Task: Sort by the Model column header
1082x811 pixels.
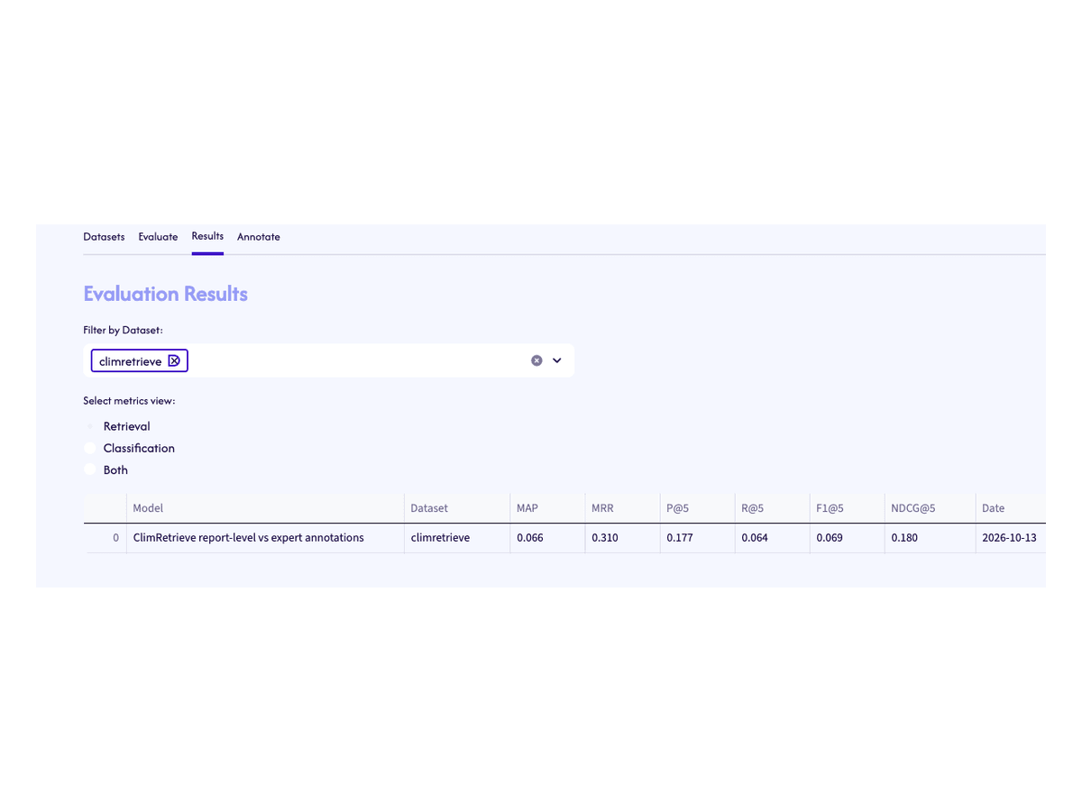Action: pos(265,508)
